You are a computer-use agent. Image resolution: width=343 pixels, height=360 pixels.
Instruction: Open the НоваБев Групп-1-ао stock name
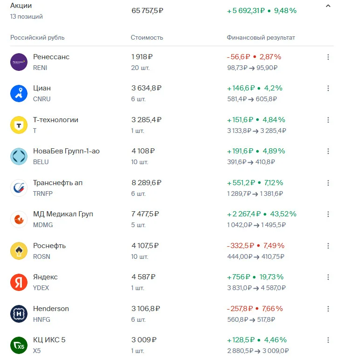pyautogui.click(x=66, y=151)
